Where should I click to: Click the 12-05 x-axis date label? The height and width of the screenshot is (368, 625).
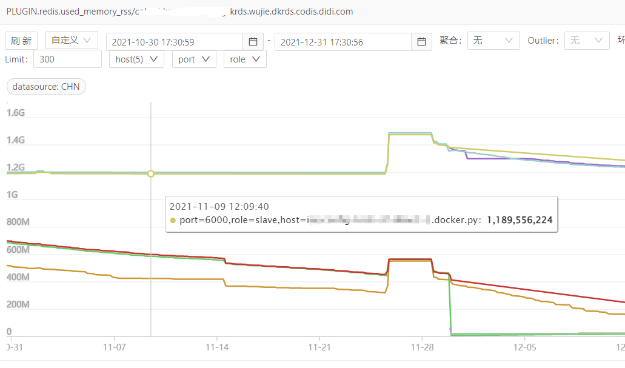point(525,347)
